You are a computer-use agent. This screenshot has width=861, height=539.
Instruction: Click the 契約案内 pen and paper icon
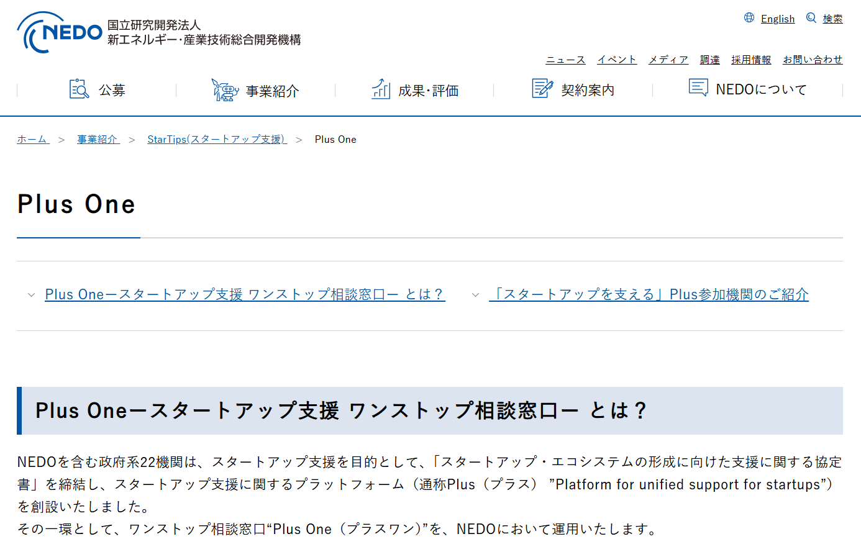(542, 88)
